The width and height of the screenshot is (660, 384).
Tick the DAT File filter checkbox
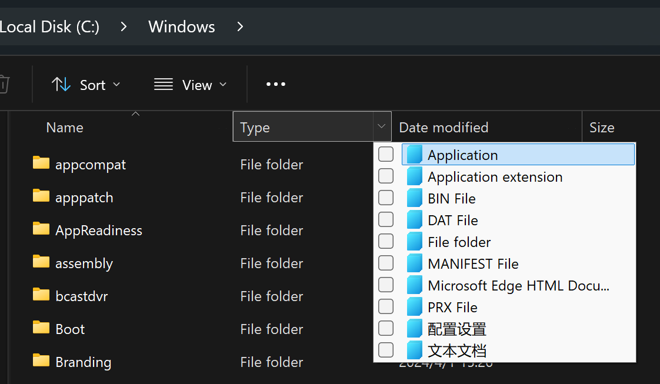point(386,220)
